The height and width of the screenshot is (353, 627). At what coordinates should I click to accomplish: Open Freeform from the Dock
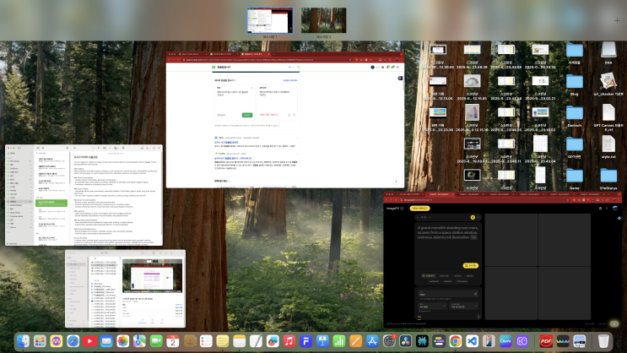pyautogui.click(x=273, y=341)
